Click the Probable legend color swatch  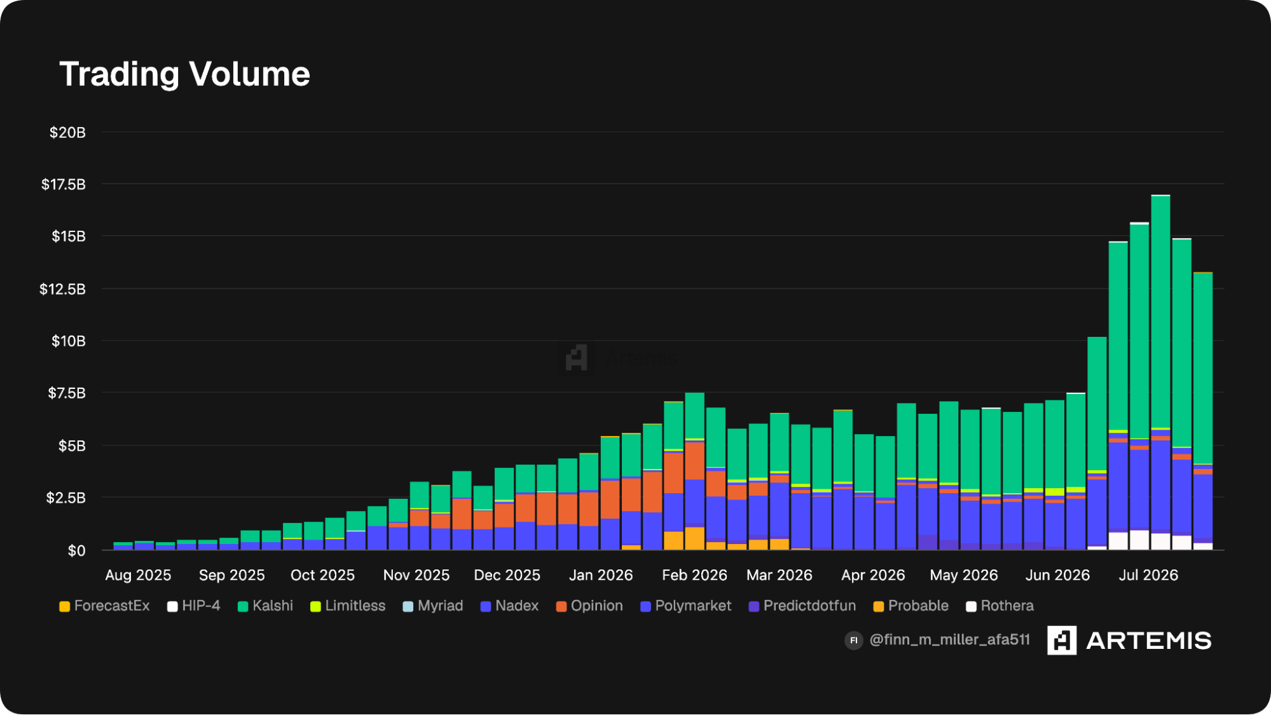(879, 606)
